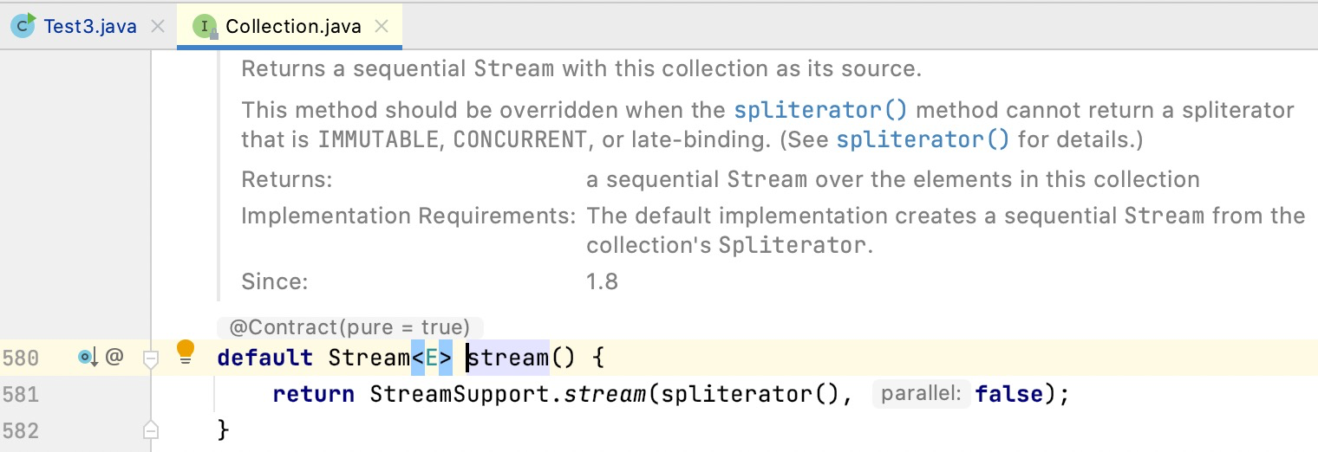Click the @ annotations gutter icon

pyautogui.click(x=114, y=356)
